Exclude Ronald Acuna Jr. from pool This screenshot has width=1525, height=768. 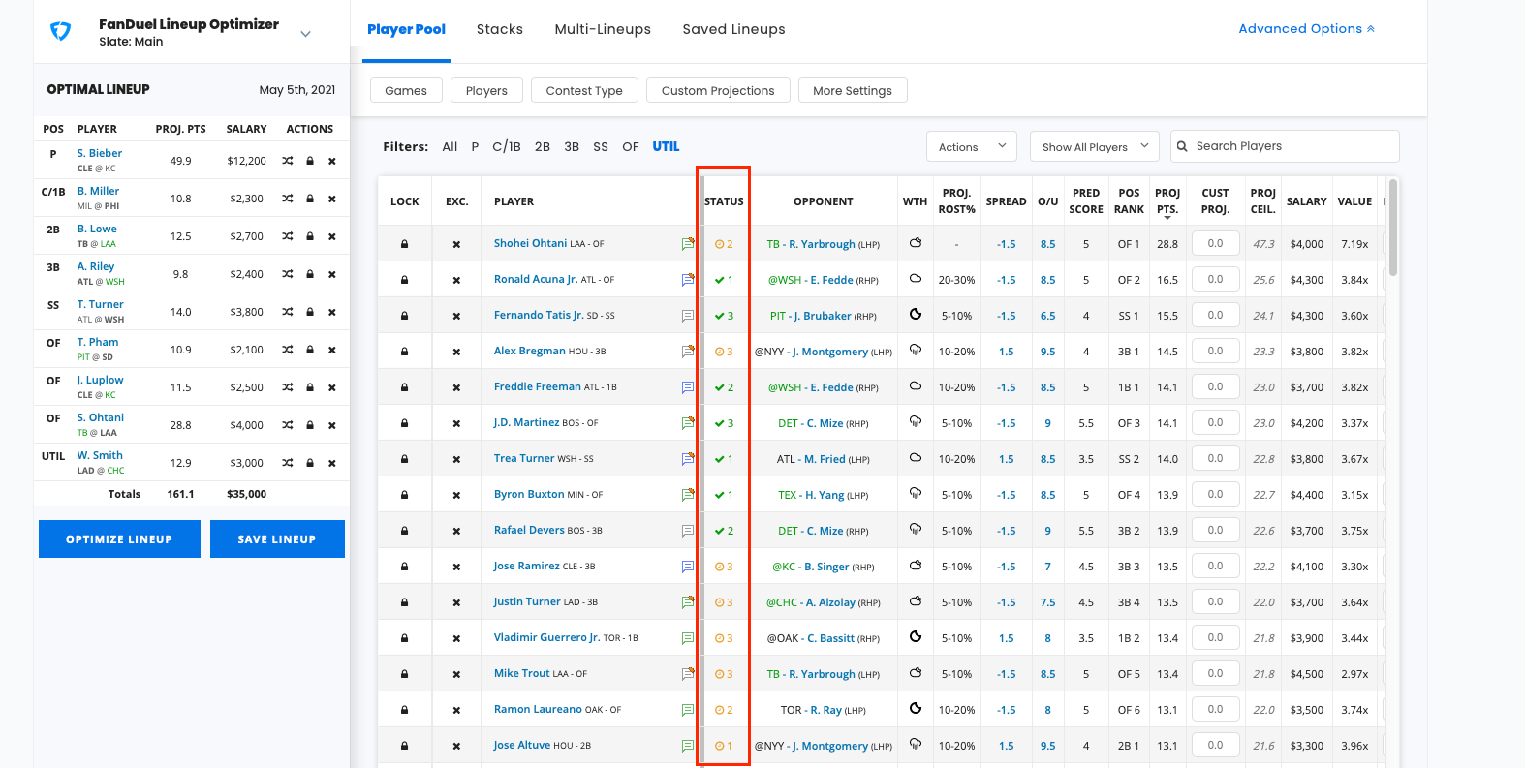tap(456, 280)
